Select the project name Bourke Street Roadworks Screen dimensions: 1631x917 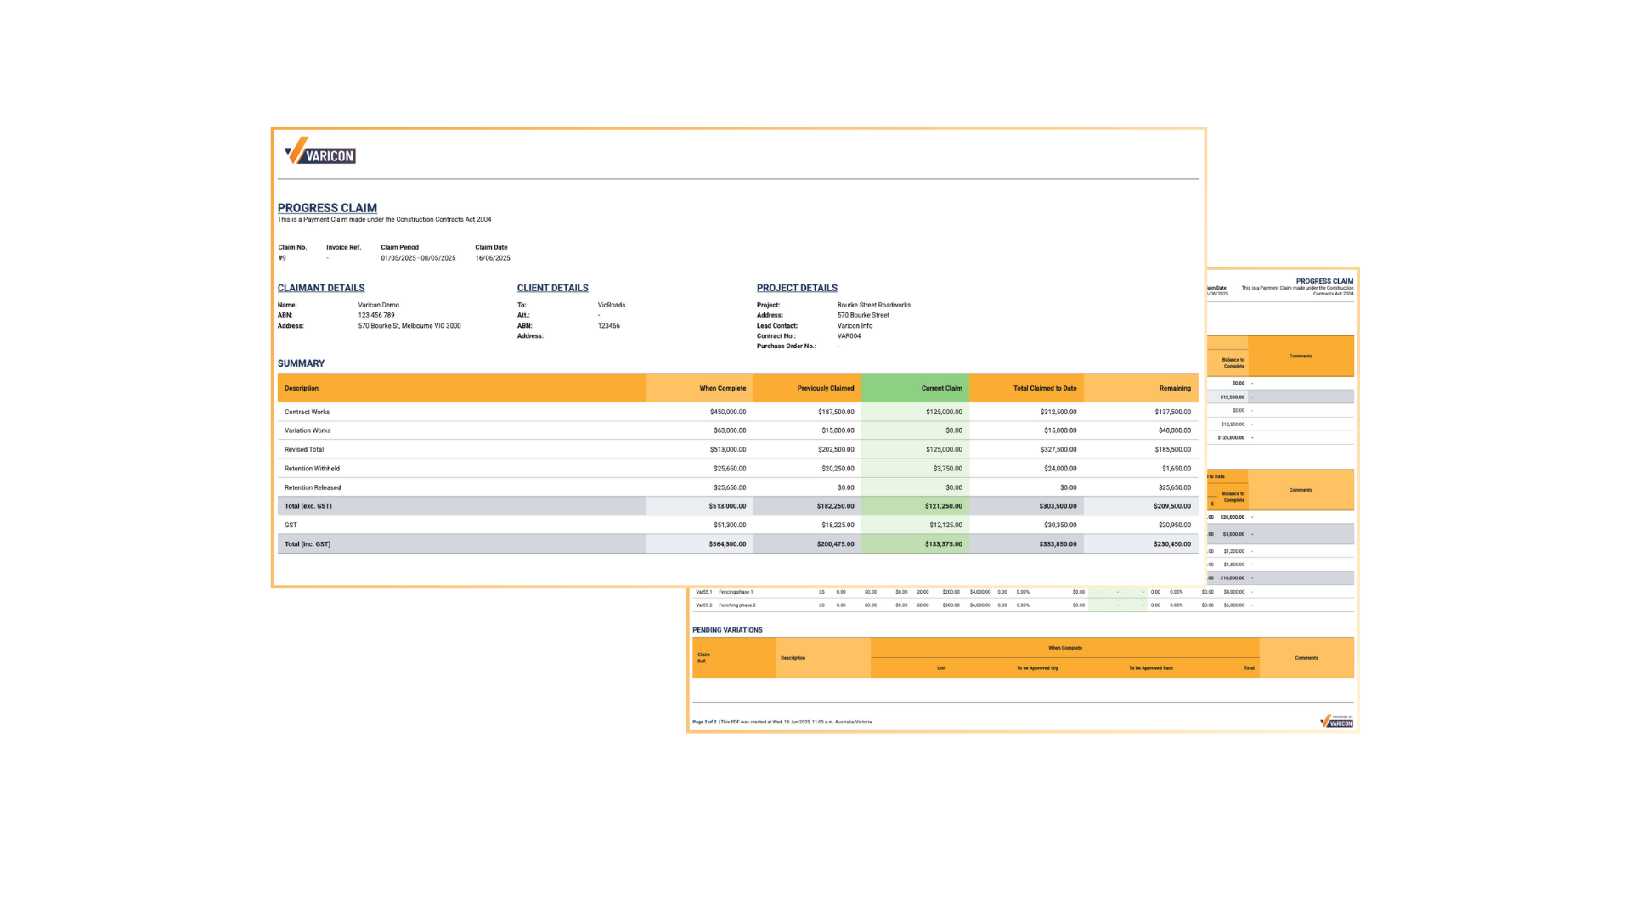point(874,305)
